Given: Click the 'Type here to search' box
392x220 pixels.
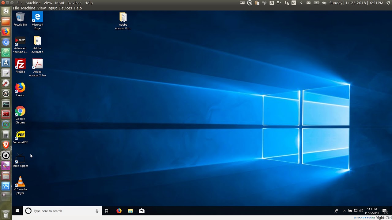Looking at the screenshot, I should tap(62, 211).
